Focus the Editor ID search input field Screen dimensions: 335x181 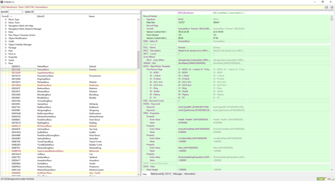(87, 12)
